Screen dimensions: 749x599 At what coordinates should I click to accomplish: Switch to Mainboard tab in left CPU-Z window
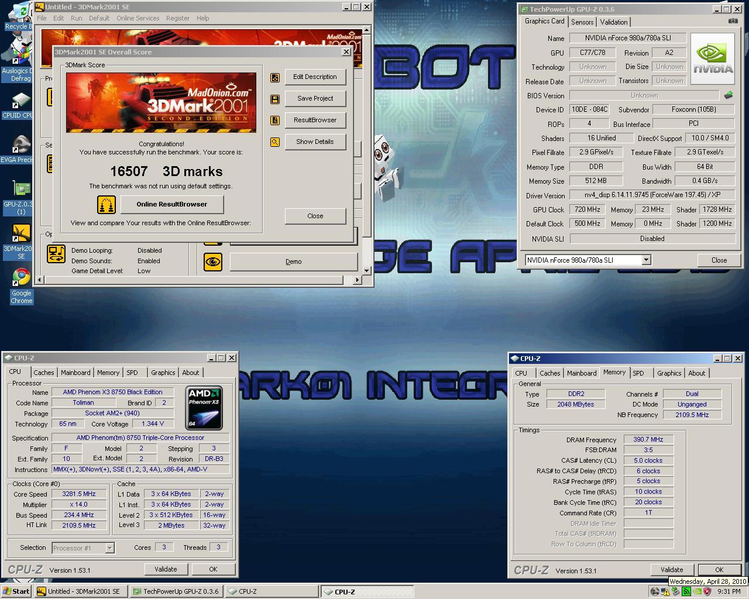[x=75, y=373]
